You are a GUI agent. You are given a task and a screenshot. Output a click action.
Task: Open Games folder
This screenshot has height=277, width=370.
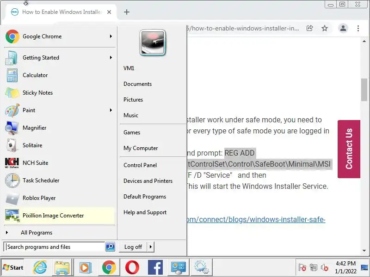coord(132,132)
